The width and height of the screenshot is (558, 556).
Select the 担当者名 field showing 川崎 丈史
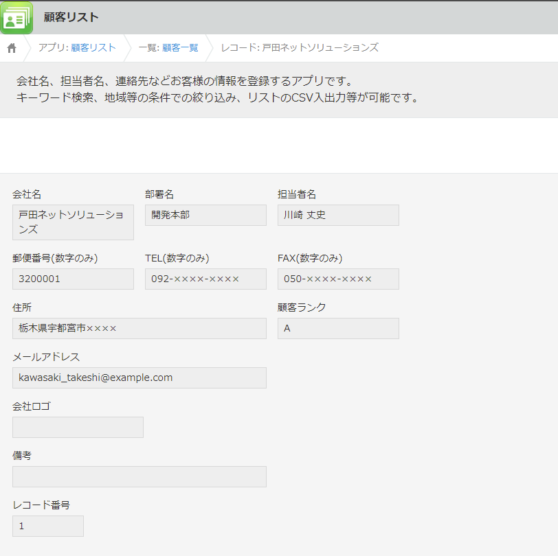coord(337,215)
